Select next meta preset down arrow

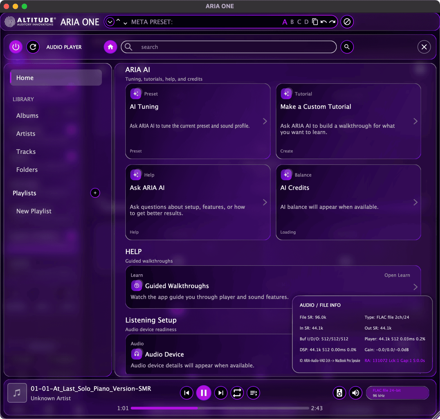[x=125, y=23]
